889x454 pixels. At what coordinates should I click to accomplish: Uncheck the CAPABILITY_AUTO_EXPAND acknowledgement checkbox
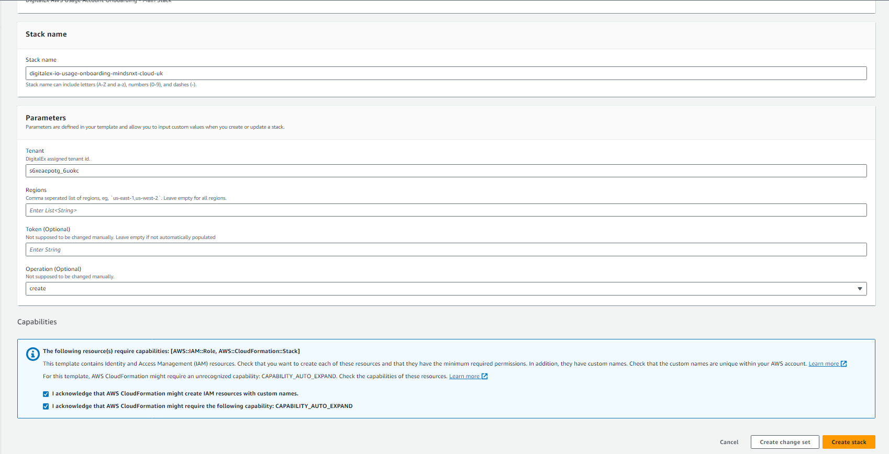46,406
